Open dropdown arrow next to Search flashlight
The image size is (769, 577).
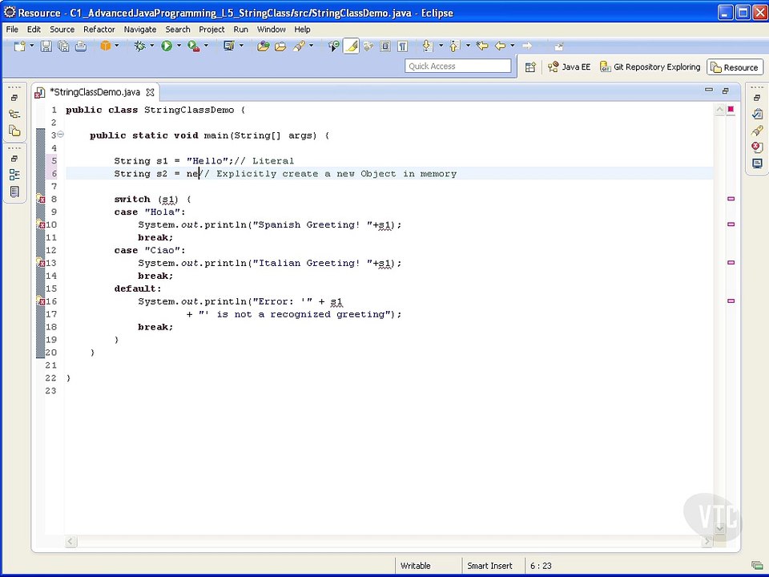pyautogui.click(x=311, y=46)
